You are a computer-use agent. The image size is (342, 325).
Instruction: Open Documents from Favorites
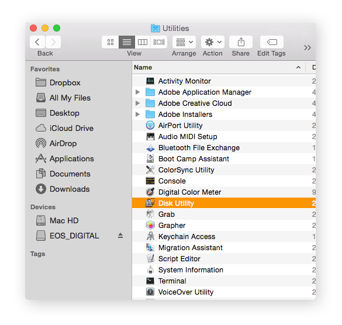point(63,174)
